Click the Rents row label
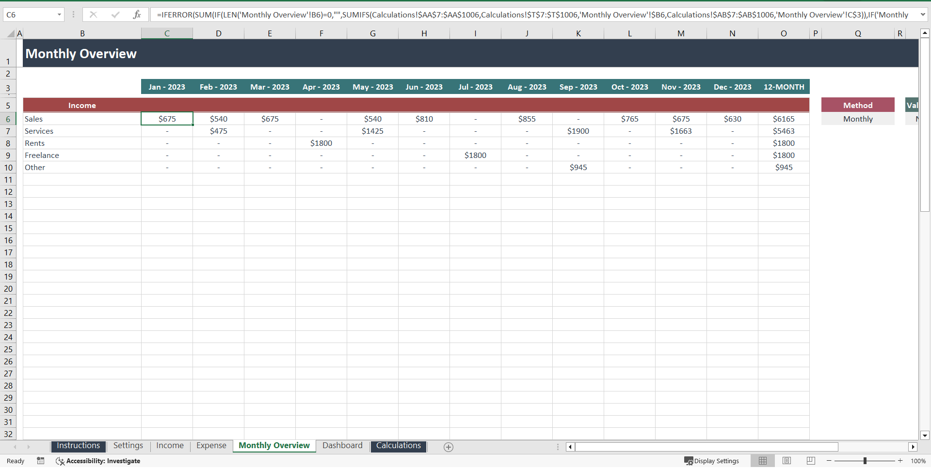This screenshot has height=468, width=931. point(82,143)
